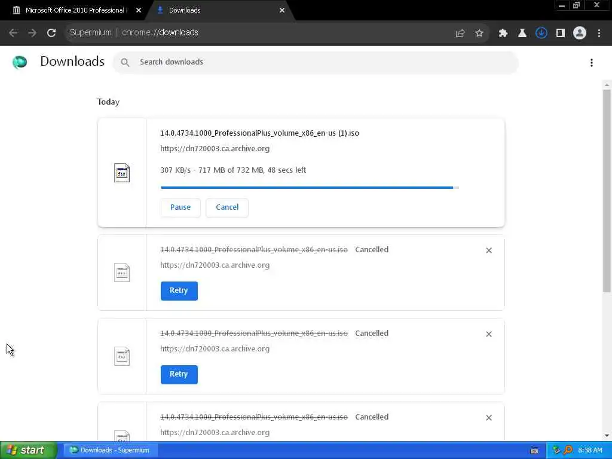The height and width of the screenshot is (459, 612).
Task: Focus the Search downloads field
Action: click(316, 62)
